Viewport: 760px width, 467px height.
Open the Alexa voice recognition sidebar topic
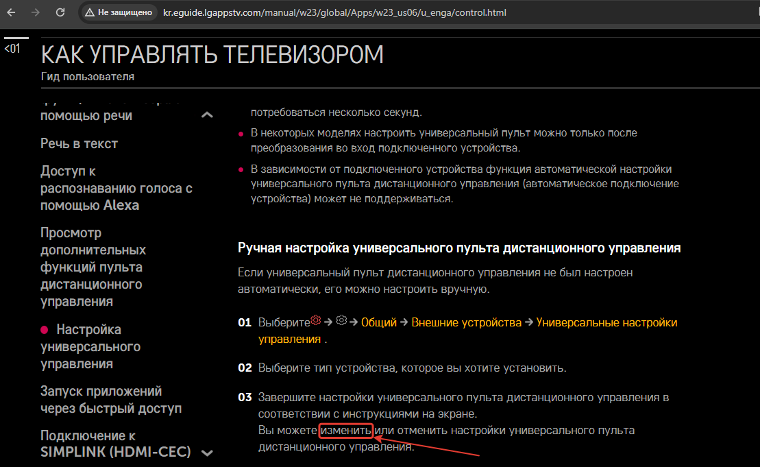click(116, 188)
